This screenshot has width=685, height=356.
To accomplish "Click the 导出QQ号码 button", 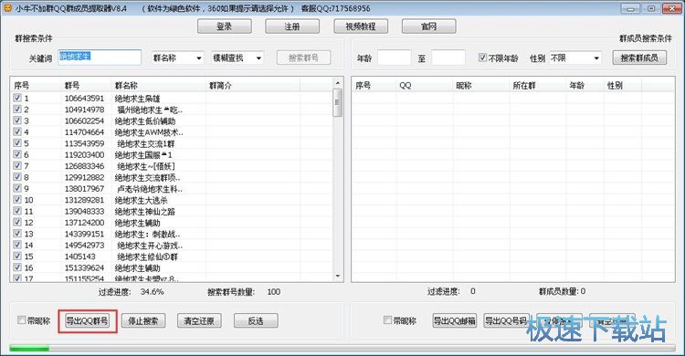I will coord(506,320).
